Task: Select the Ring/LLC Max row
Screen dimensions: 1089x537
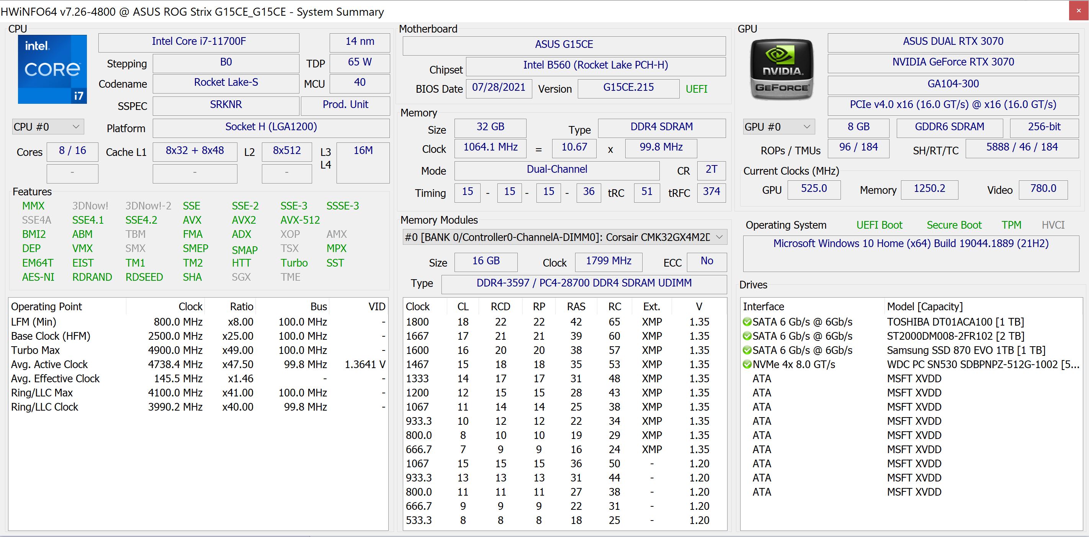Action: coord(198,393)
